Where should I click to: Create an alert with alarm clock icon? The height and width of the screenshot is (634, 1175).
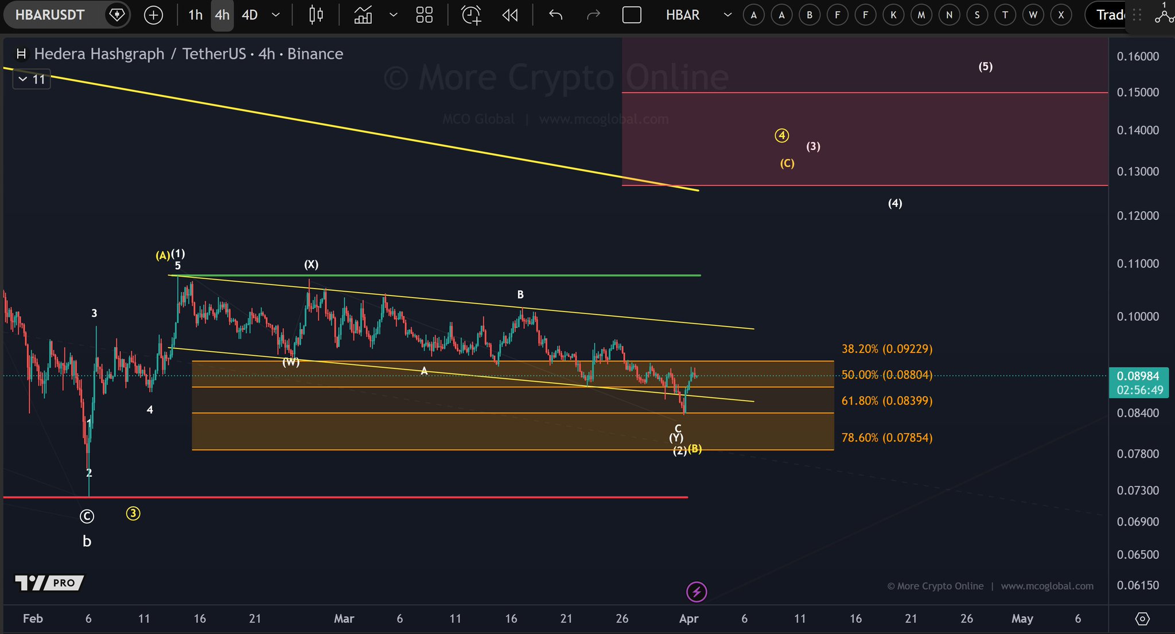click(x=471, y=15)
